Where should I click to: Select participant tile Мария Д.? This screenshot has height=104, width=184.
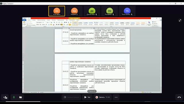coord(74,11)
